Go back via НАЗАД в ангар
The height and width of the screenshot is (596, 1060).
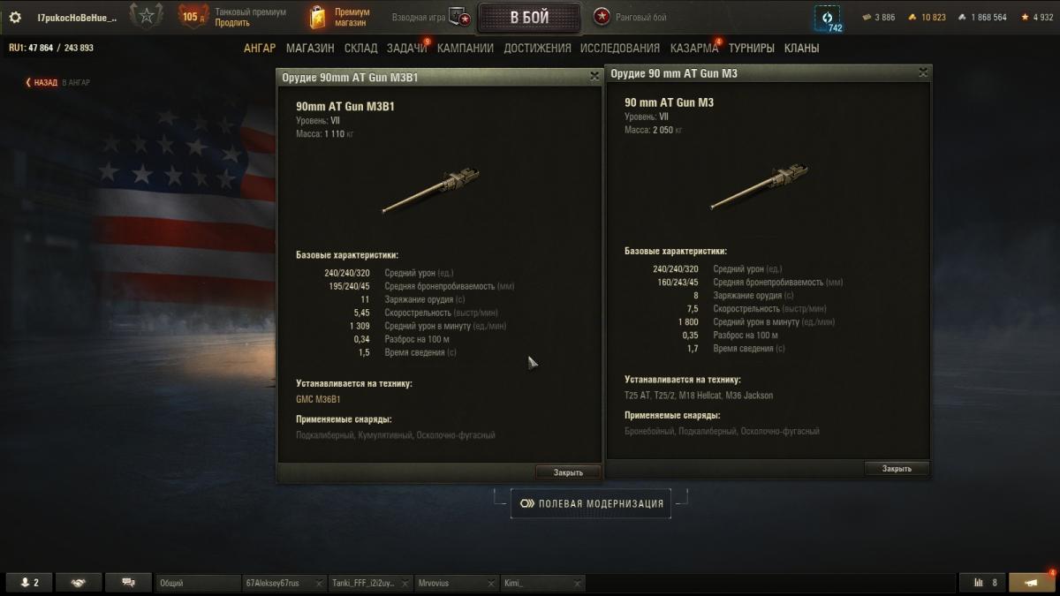(x=58, y=82)
